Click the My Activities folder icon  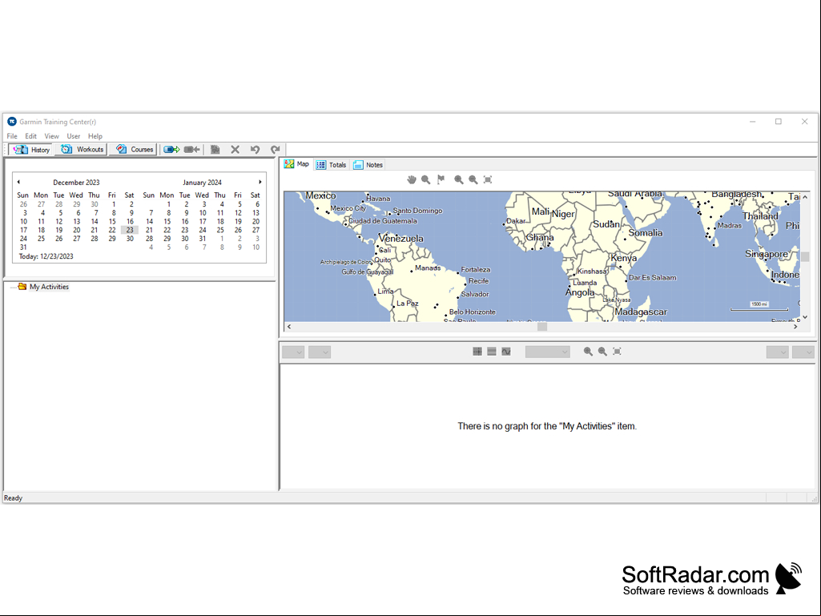(x=22, y=287)
